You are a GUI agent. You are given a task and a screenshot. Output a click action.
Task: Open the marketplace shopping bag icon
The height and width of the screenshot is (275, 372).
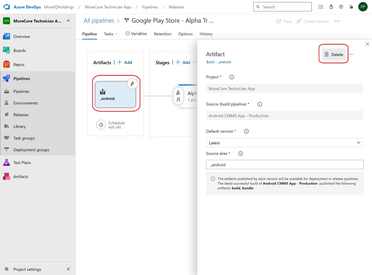click(x=331, y=7)
